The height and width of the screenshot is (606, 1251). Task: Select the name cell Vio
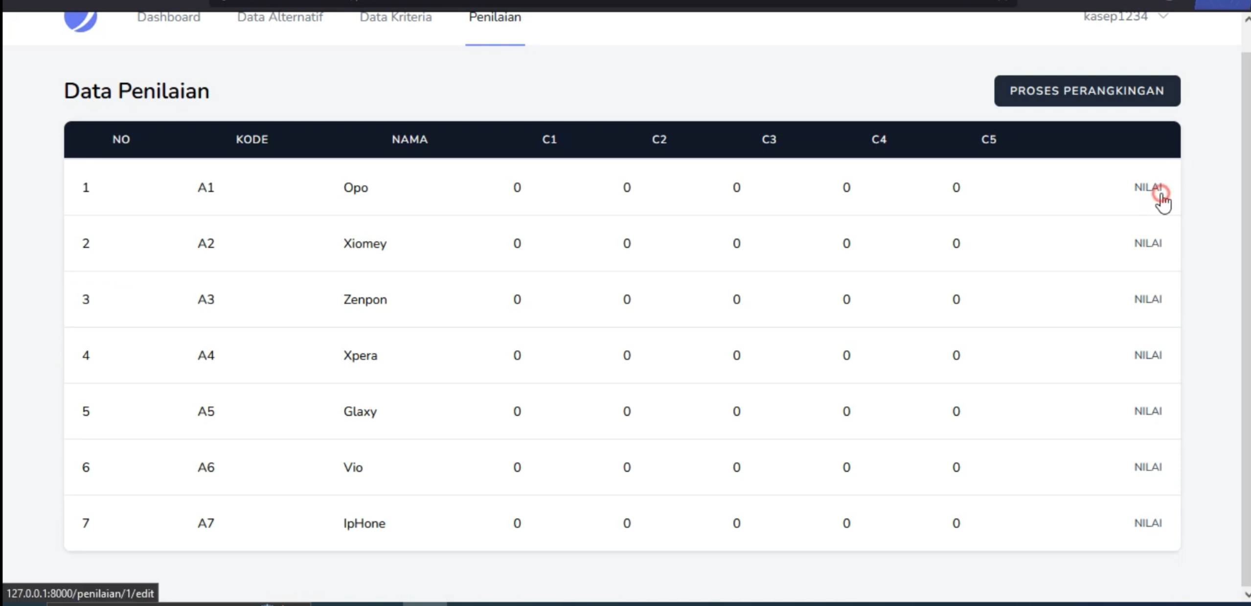[353, 467]
